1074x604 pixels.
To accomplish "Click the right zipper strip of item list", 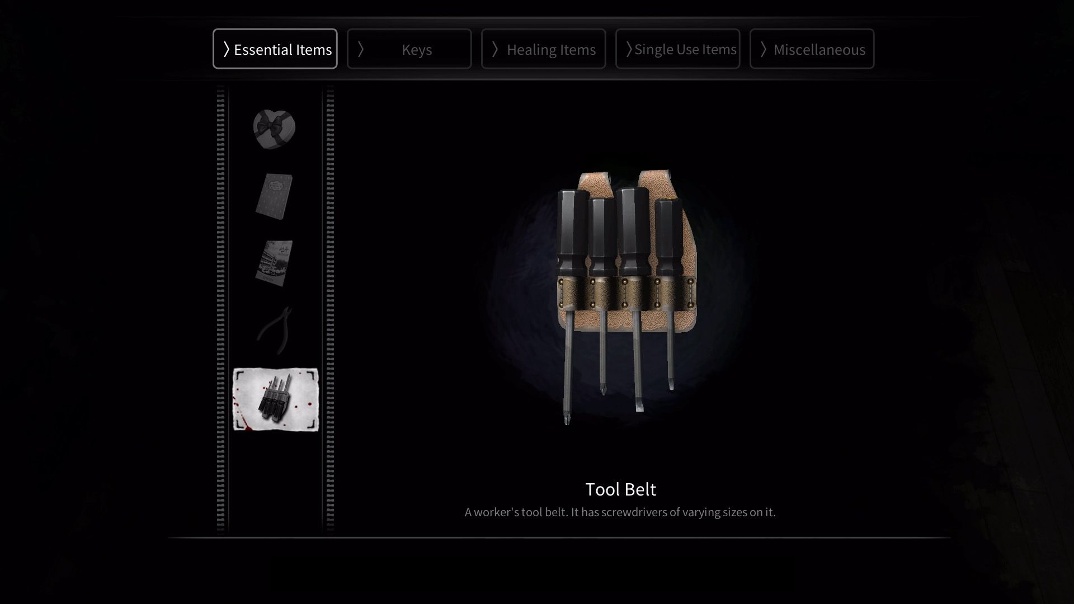I will [330, 309].
